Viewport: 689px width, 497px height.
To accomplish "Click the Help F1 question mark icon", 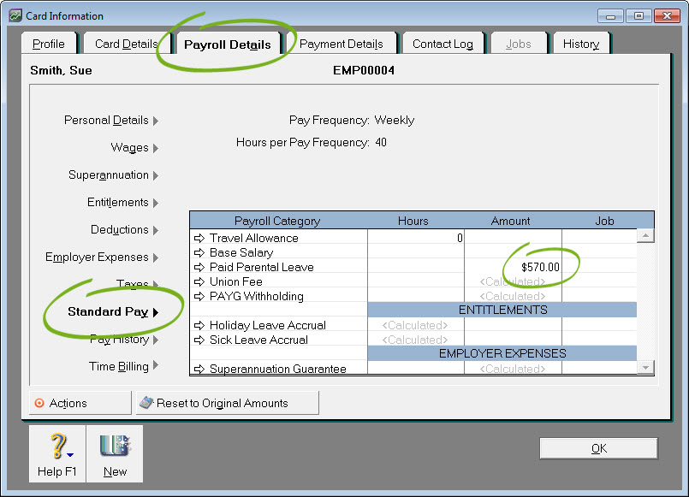I will coord(57,447).
